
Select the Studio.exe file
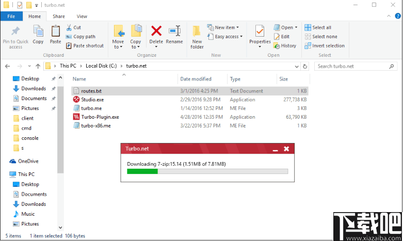pyautogui.click(x=190, y=100)
